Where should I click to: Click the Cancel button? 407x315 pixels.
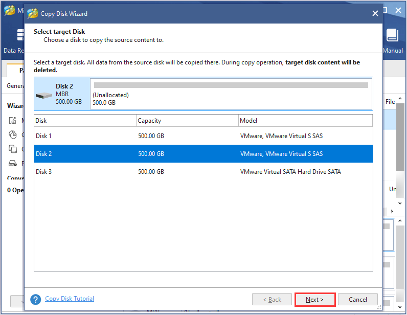358,300
